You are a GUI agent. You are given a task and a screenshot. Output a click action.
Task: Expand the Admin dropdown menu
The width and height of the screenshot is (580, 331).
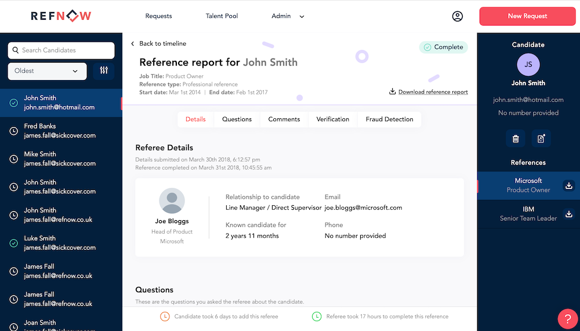pos(288,16)
